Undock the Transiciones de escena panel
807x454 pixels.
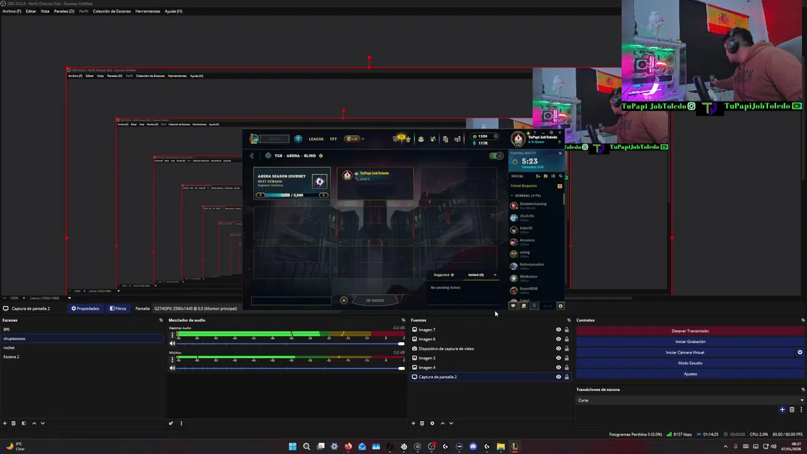tap(803, 390)
